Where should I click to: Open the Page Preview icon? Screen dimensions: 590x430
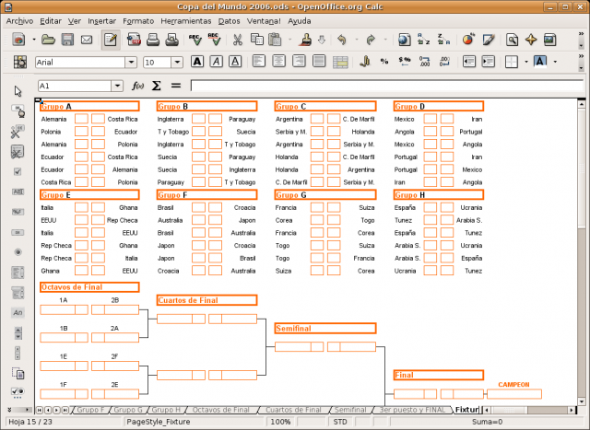pos(172,40)
